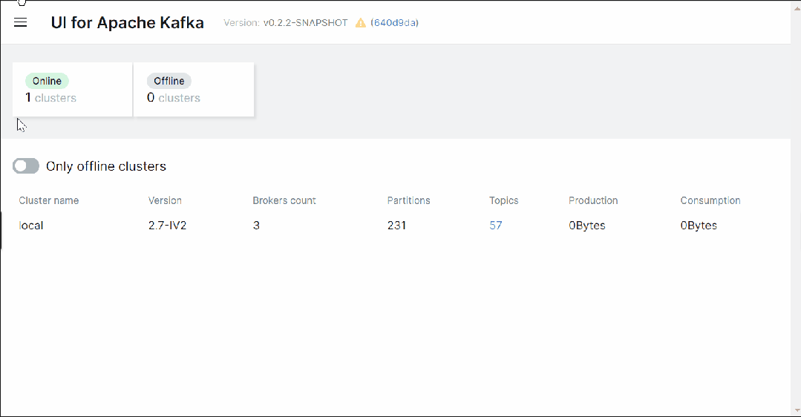Open the 640d9da commit link

coord(394,23)
